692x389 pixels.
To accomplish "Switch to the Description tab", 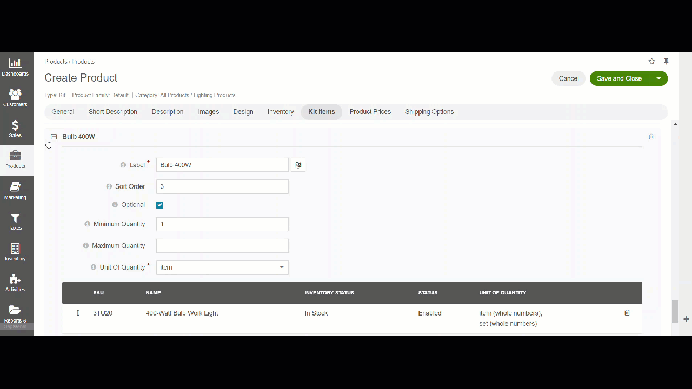I will [168, 112].
